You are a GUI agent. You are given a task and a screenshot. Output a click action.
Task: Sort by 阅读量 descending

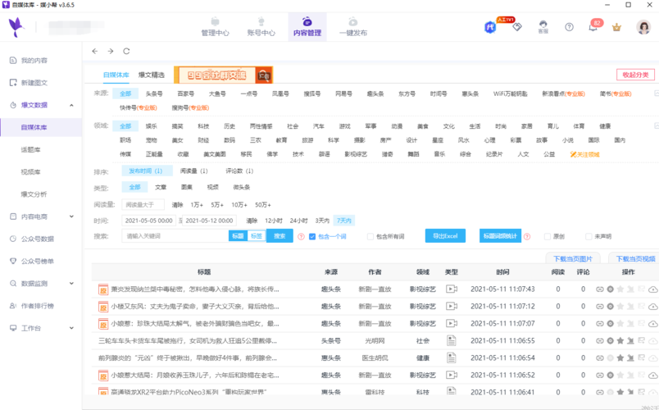(193, 171)
